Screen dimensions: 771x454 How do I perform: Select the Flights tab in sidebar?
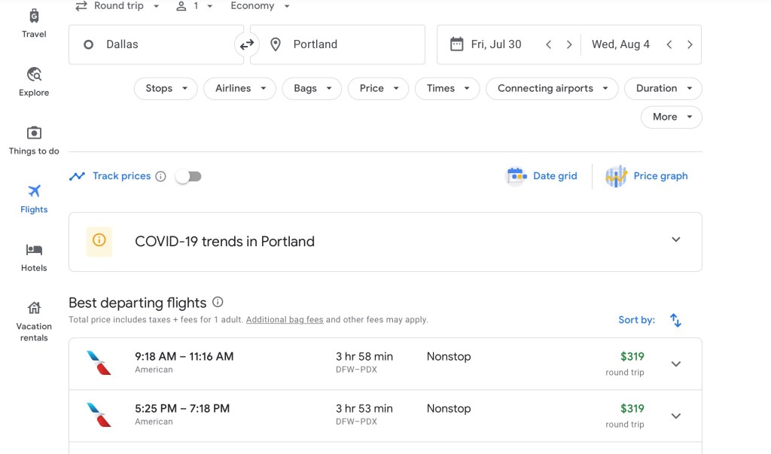click(x=34, y=199)
